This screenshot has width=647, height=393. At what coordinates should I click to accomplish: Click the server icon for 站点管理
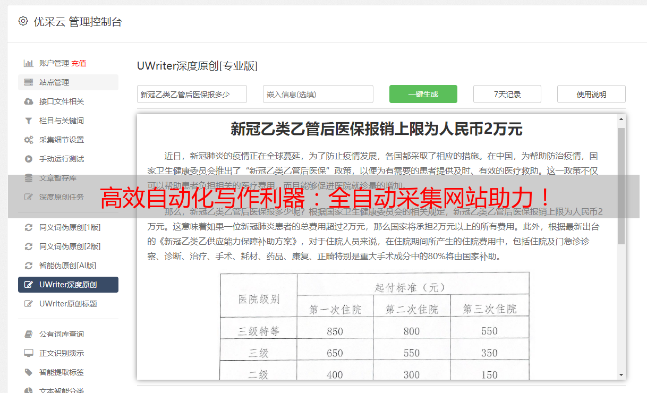29,82
